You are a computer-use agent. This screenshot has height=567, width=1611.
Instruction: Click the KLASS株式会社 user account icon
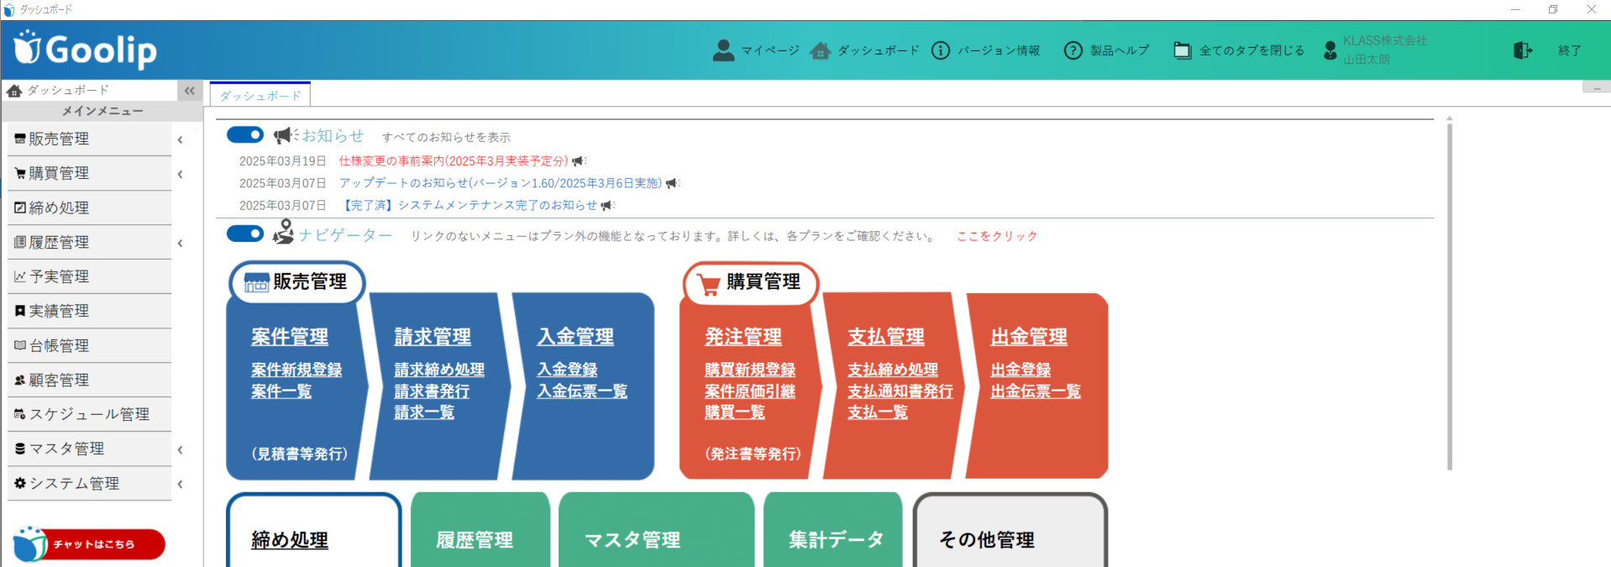[1330, 50]
